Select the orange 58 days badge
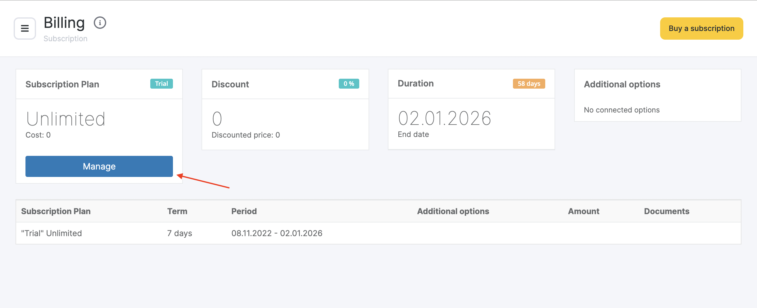 point(529,84)
